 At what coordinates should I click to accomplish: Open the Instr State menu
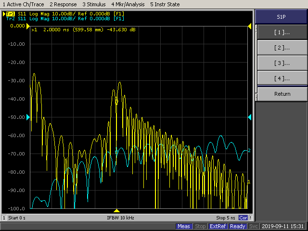[165, 4]
